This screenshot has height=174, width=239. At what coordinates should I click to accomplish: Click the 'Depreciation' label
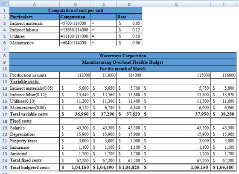pos(35,134)
